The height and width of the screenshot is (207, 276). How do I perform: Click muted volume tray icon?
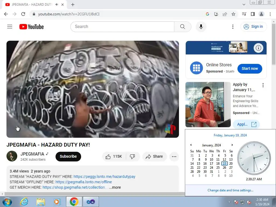(x=249, y=202)
